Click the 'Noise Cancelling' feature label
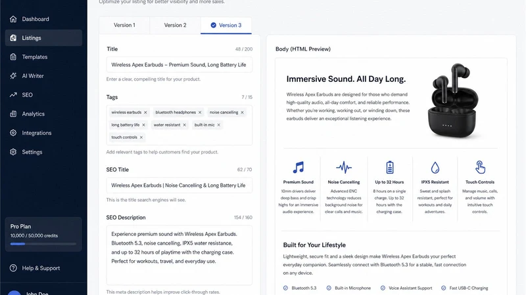This screenshot has width=526, height=295. click(x=344, y=182)
